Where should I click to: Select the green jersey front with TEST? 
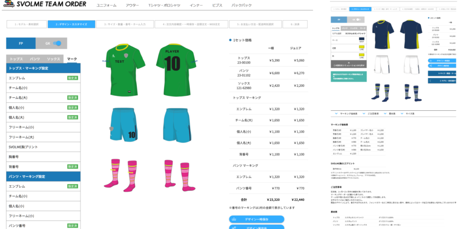(x=126, y=70)
